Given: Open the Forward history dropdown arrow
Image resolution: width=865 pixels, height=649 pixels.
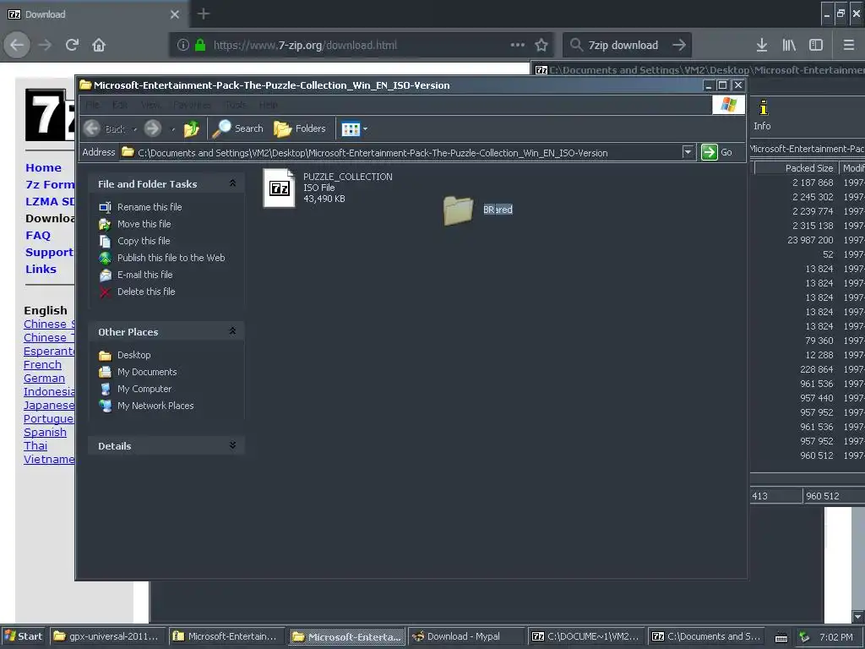Looking at the screenshot, I should [x=172, y=129].
